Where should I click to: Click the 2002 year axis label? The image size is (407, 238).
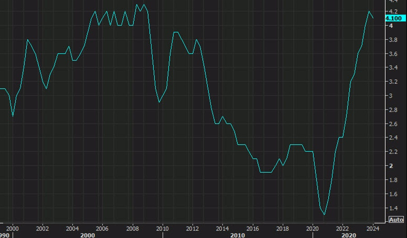point(43,229)
